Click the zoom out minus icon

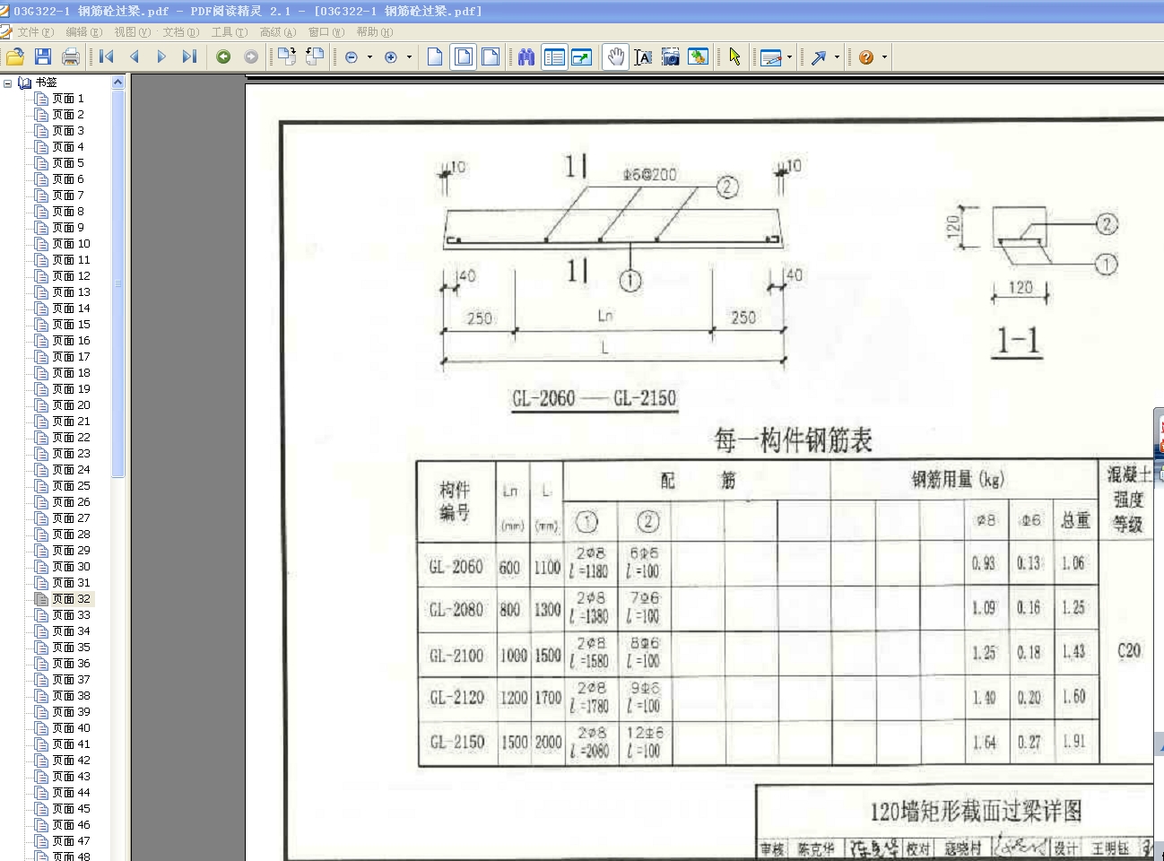point(352,57)
